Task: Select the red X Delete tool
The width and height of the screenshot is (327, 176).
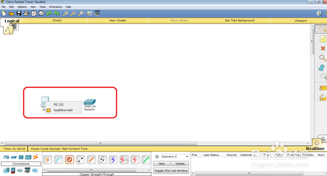Action: click(323, 48)
